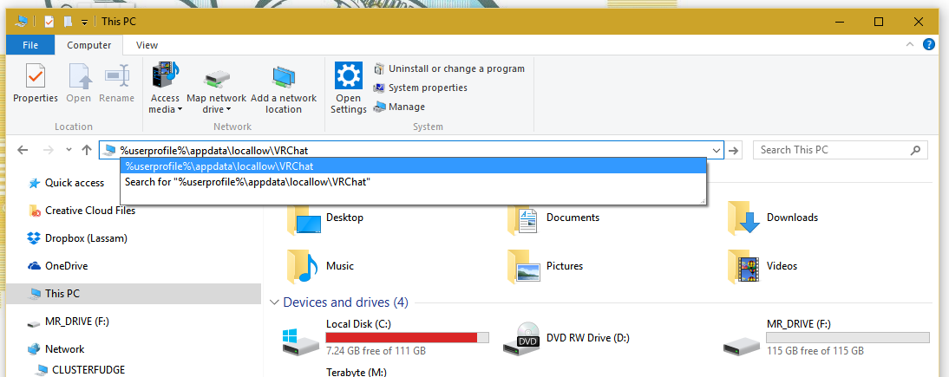Select CLUSTERFUDGE under Network
The width and height of the screenshot is (949, 377).
coord(81,369)
